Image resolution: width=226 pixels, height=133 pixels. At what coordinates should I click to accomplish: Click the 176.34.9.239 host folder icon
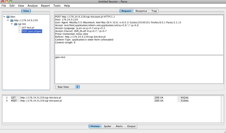12,20
